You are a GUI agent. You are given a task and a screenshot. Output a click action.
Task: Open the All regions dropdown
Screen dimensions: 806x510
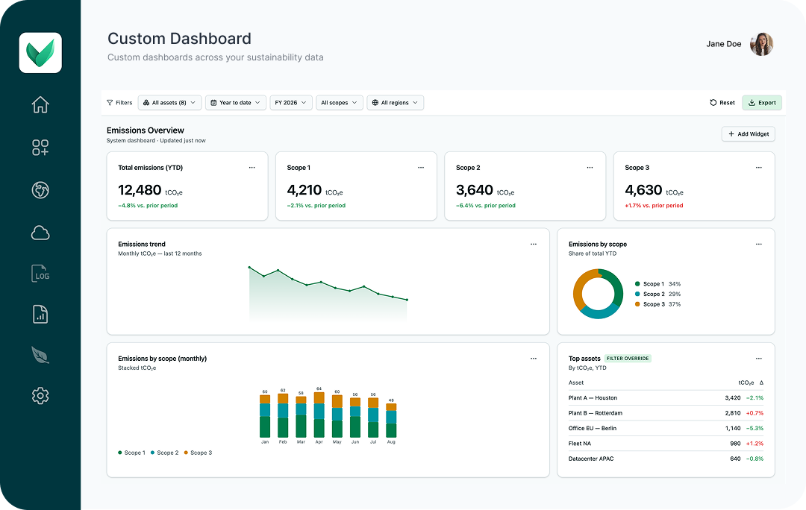[x=396, y=103]
